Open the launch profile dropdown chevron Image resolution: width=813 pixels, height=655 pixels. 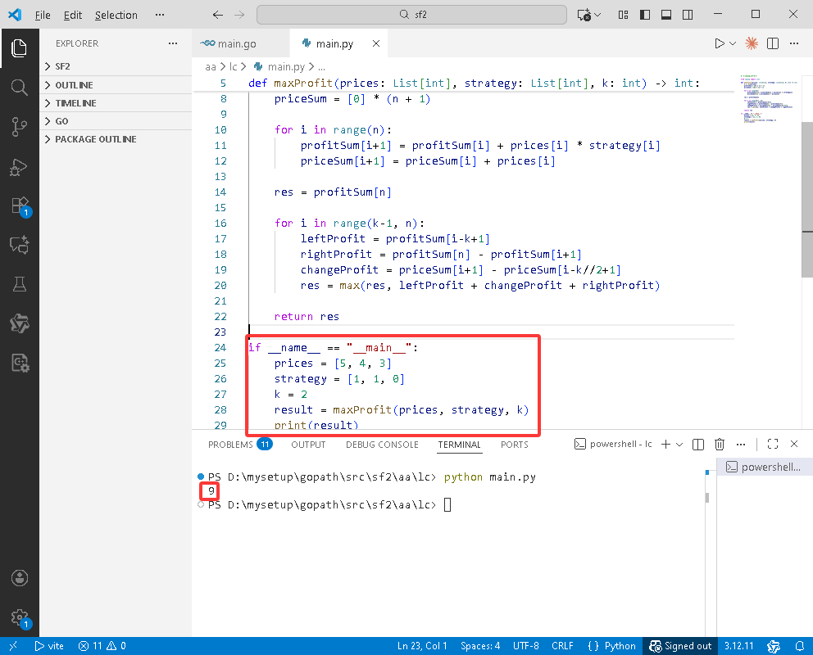point(679,445)
